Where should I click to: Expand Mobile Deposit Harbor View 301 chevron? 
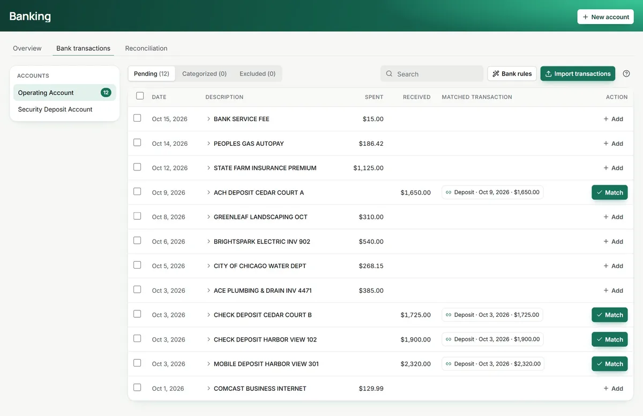click(x=208, y=364)
